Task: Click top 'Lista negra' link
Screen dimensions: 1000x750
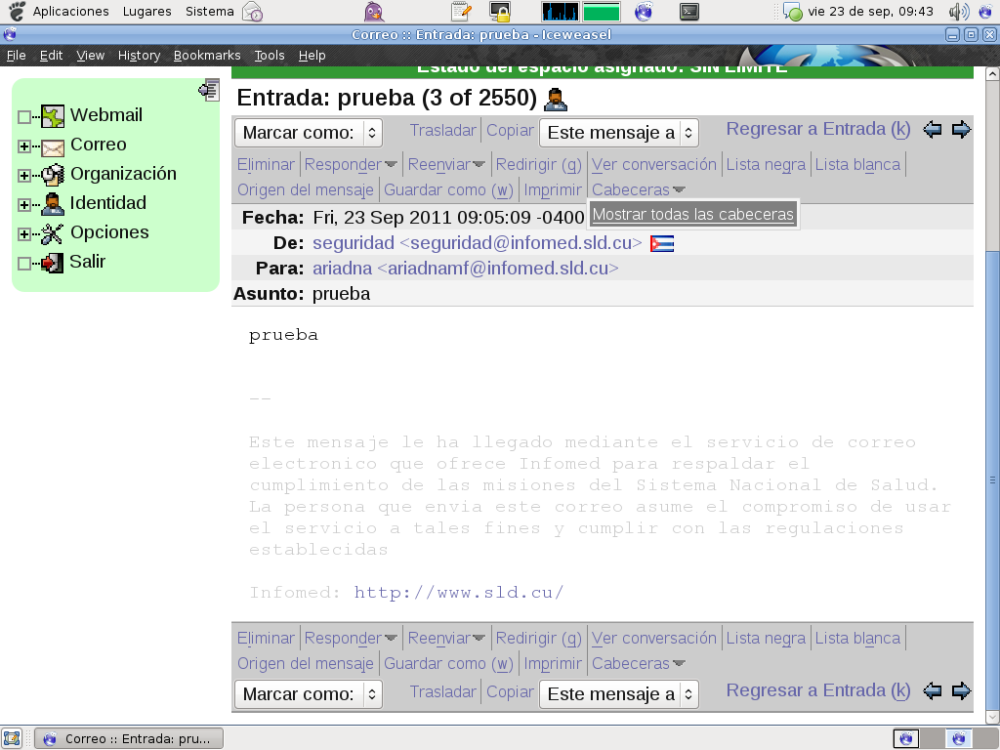Action: (766, 164)
